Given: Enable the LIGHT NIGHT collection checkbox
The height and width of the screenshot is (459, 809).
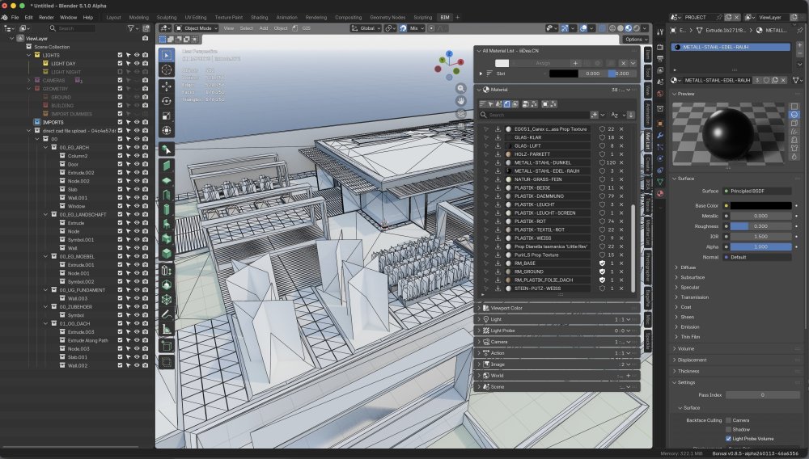Looking at the screenshot, I should click(120, 72).
